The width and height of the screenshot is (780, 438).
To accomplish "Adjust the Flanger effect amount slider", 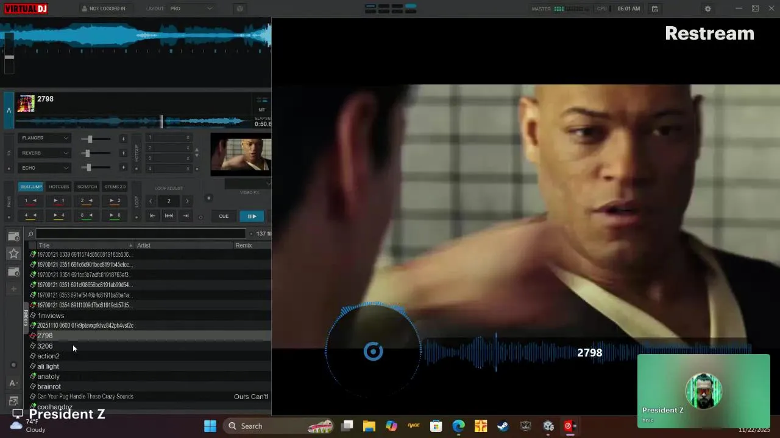I will [x=96, y=139].
